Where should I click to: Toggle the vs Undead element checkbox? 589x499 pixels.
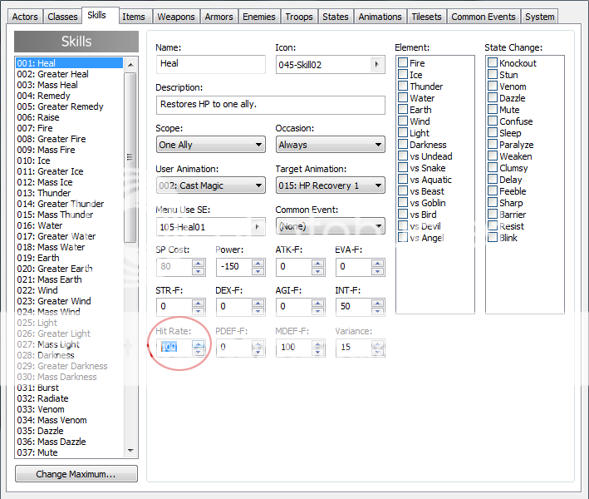click(x=403, y=156)
